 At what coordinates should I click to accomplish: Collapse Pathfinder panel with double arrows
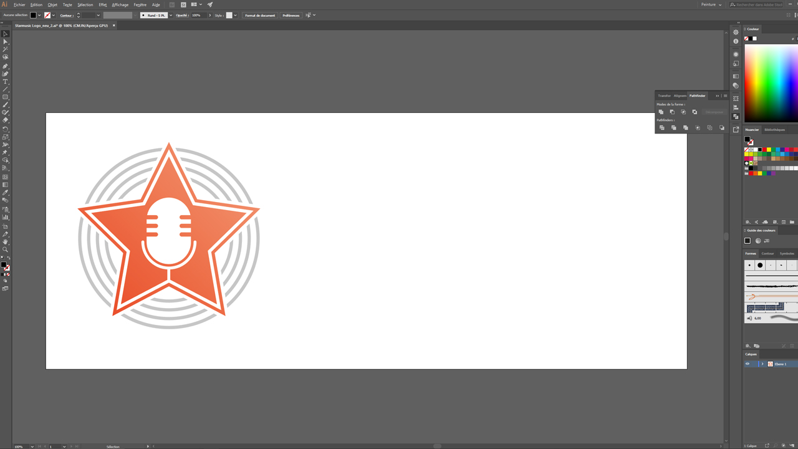(717, 95)
